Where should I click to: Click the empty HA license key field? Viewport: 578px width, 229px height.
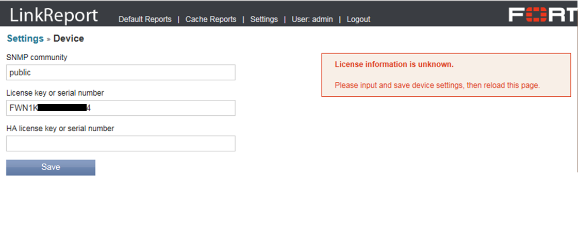(x=121, y=144)
